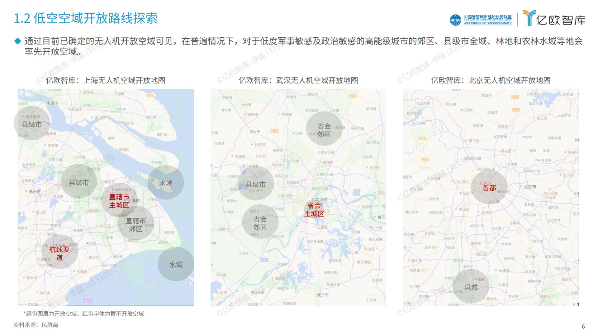Click the page number 6
This screenshot has width=598, height=336.
(x=583, y=326)
